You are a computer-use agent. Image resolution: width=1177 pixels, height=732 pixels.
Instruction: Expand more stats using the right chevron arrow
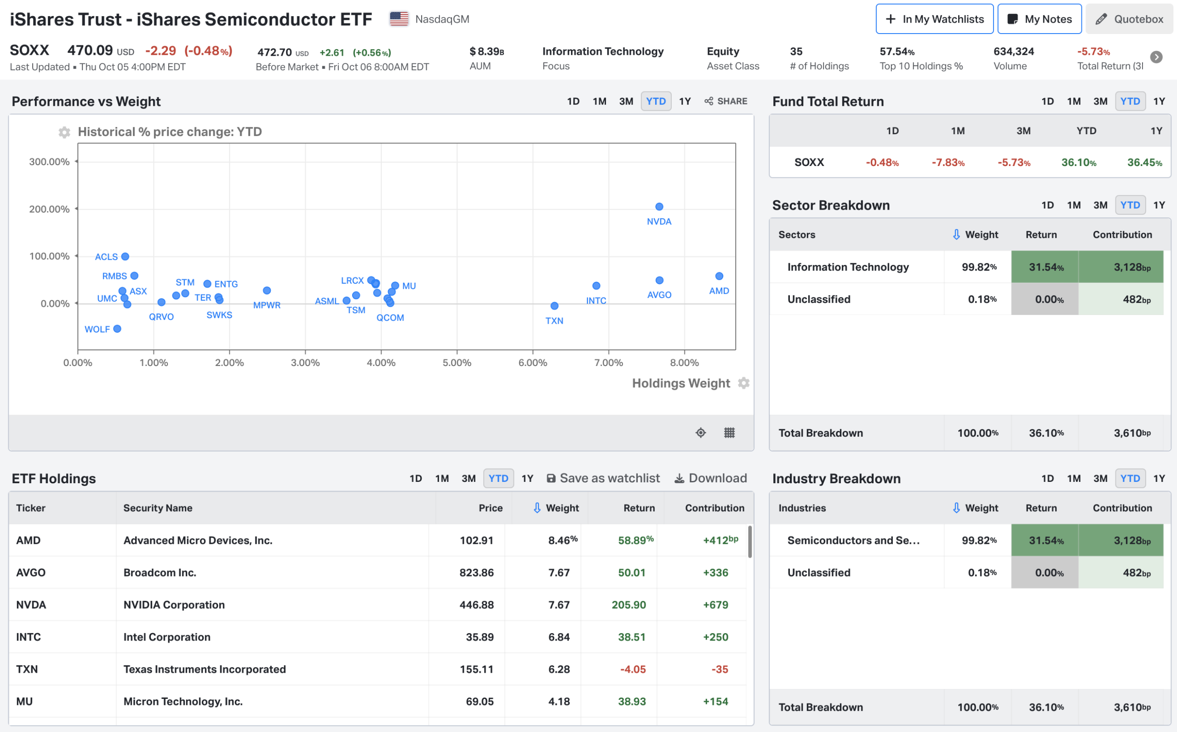(1157, 57)
